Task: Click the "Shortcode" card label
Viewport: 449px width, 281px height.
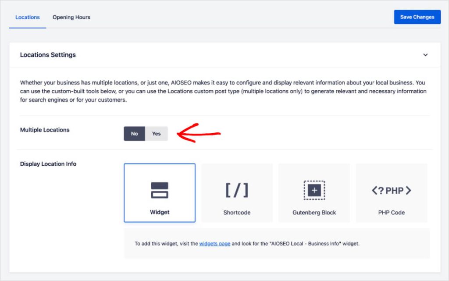Action: pos(237,213)
